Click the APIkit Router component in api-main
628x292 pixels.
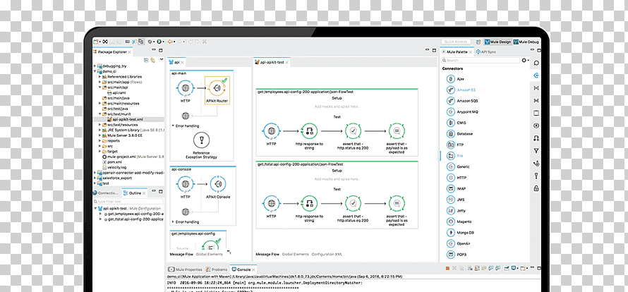click(x=217, y=90)
